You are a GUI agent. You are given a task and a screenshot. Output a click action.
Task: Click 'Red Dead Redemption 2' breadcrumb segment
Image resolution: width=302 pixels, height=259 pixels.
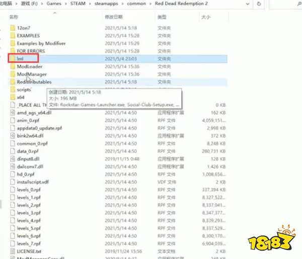[181, 4]
